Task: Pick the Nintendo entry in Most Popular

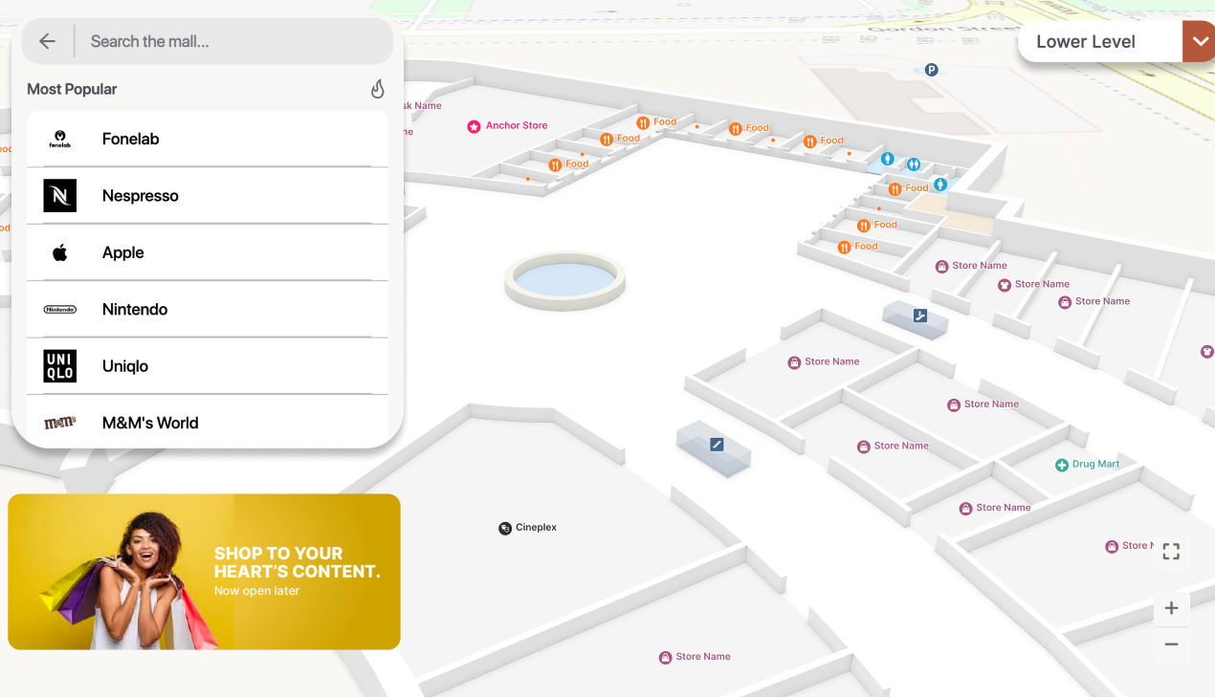Action: (x=208, y=309)
